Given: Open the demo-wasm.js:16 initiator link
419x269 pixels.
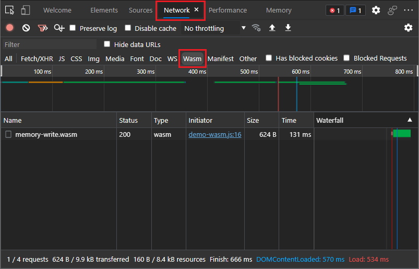Looking at the screenshot, I should point(214,134).
